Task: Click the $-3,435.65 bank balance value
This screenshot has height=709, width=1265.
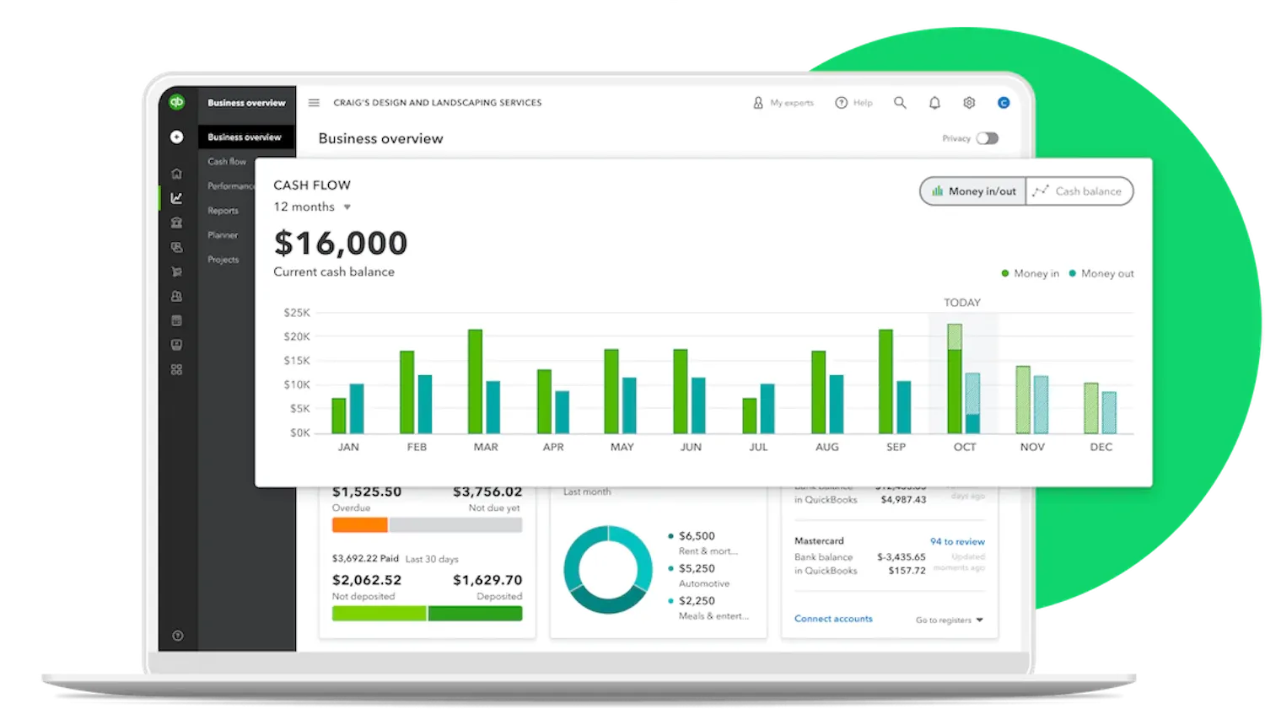Action: click(x=901, y=557)
